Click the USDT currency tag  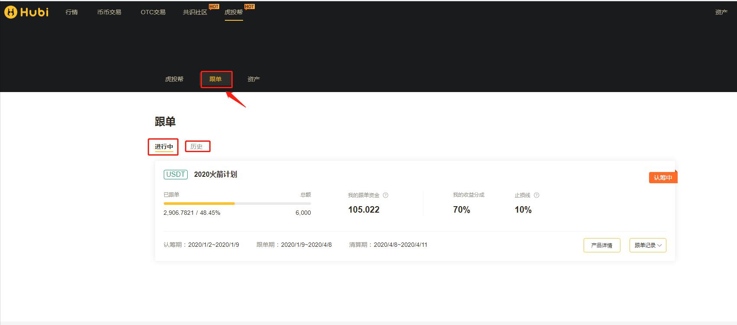175,175
